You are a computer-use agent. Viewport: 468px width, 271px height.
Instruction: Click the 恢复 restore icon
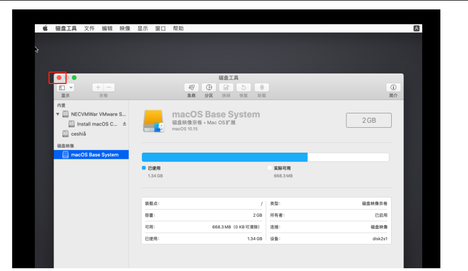tap(244, 87)
